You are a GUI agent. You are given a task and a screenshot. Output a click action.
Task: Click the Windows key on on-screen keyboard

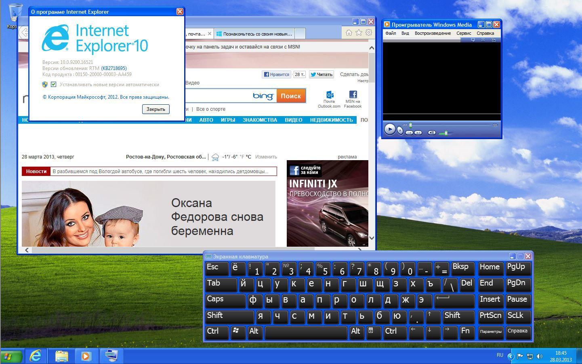pos(237,332)
